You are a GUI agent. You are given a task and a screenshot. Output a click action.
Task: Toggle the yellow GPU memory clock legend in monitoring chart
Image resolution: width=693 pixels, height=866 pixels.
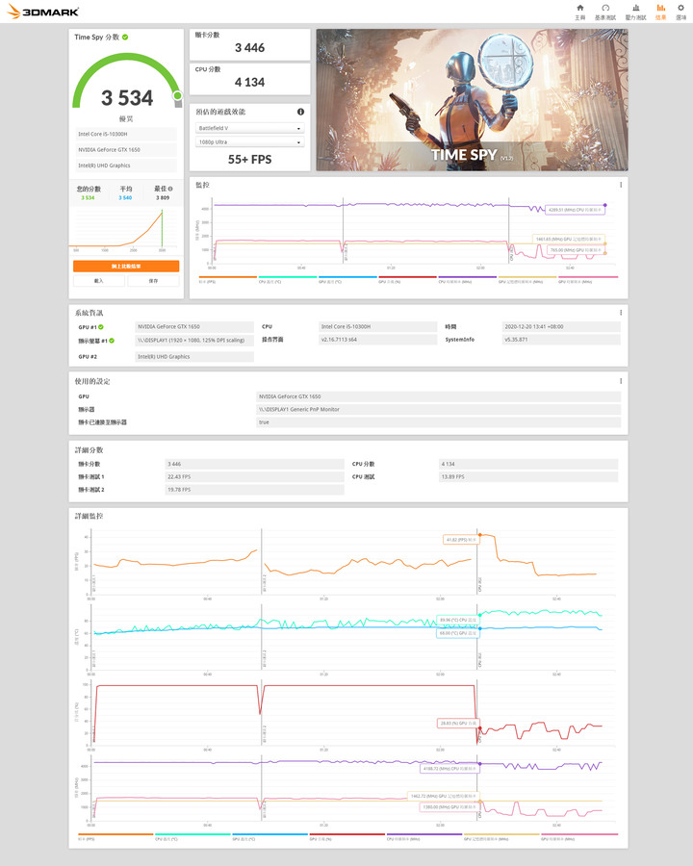[527, 279]
